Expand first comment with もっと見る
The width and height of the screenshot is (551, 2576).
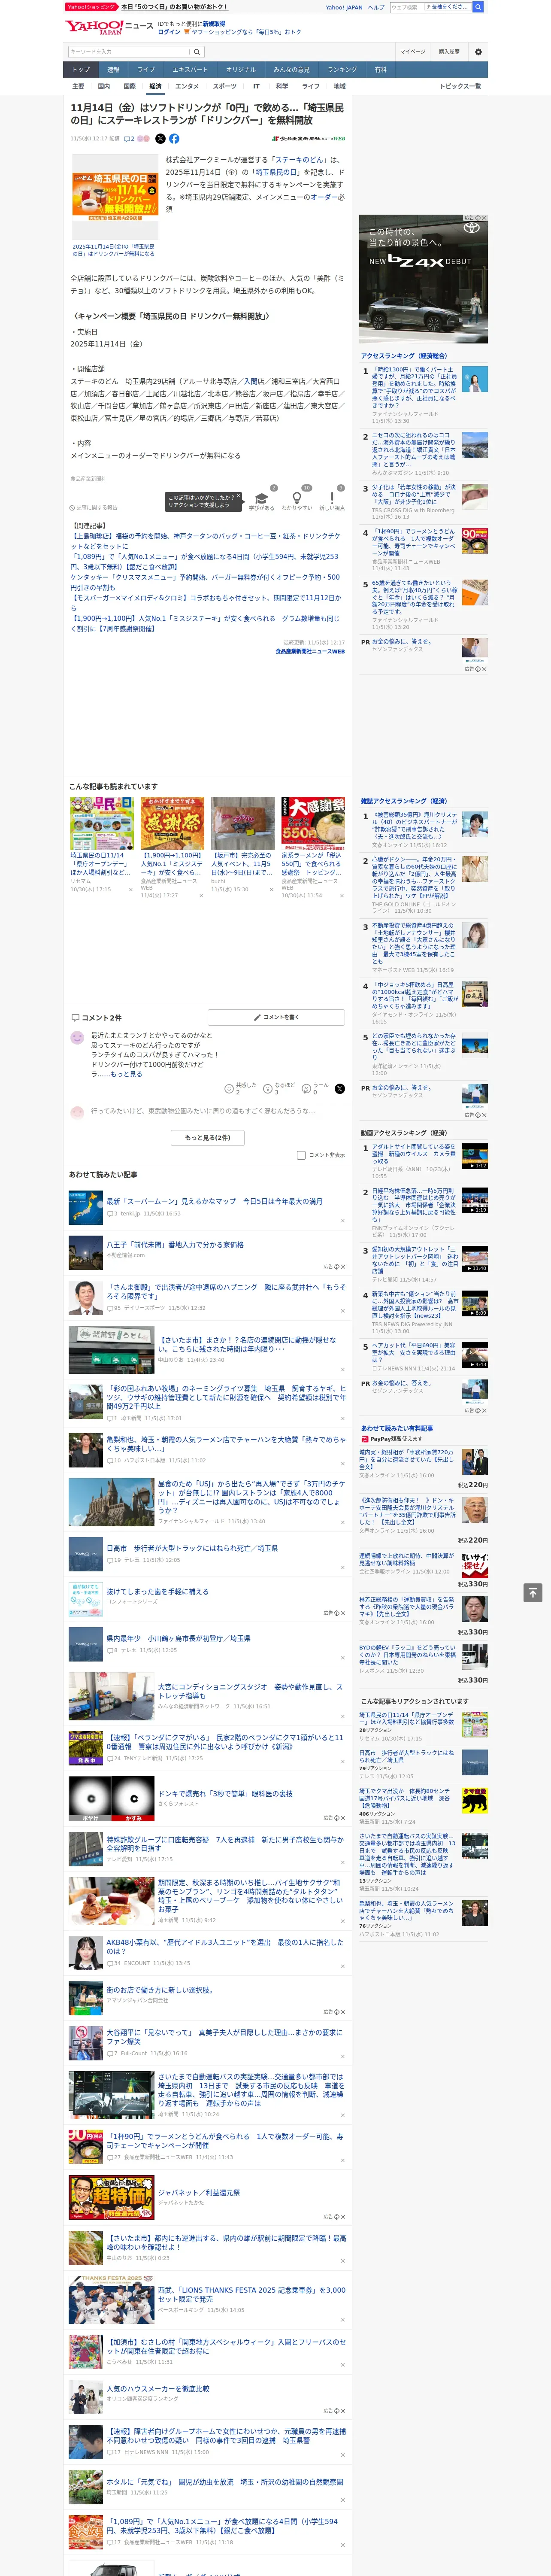[x=127, y=1074]
